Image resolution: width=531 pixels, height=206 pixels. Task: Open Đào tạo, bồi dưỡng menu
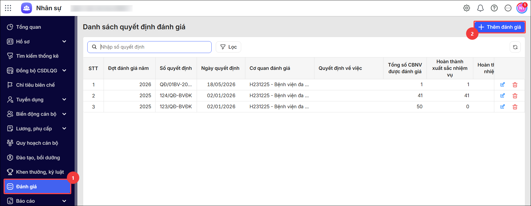coord(38,158)
